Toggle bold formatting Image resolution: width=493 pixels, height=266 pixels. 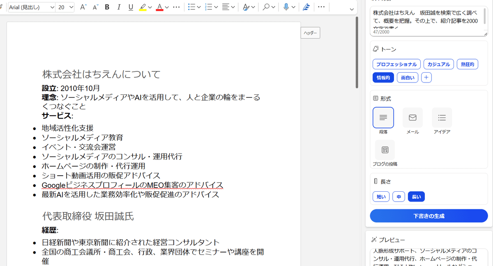[107, 7]
